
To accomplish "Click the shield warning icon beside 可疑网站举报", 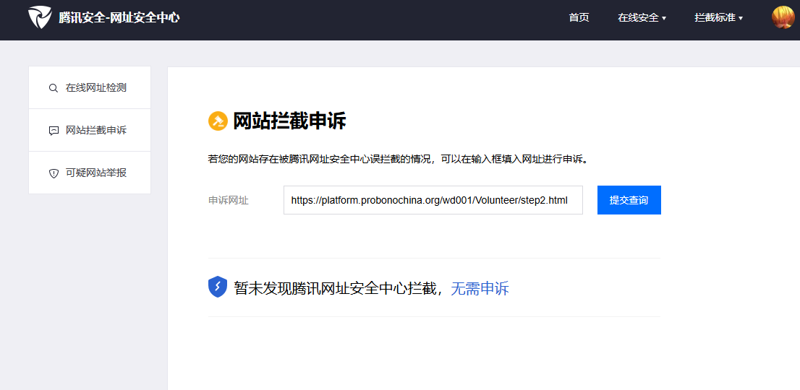I will [x=54, y=173].
